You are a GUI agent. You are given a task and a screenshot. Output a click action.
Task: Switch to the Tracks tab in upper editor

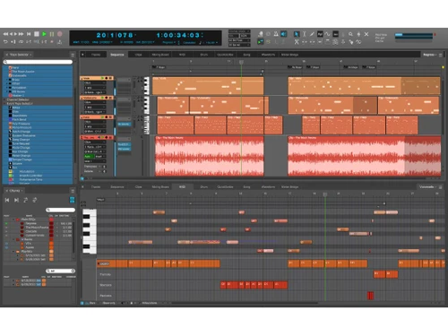pyautogui.click(x=96, y=55)
